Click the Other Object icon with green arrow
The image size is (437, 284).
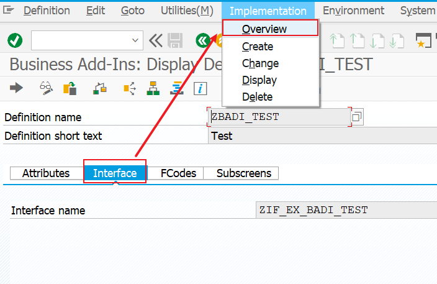pos(70,88)
